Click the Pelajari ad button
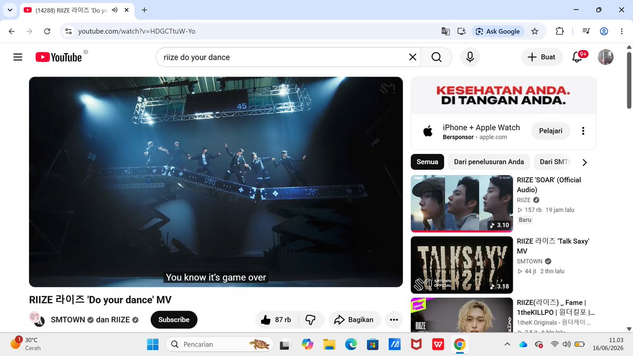Viewport: 633px width, 356px height. click(551, 131)
